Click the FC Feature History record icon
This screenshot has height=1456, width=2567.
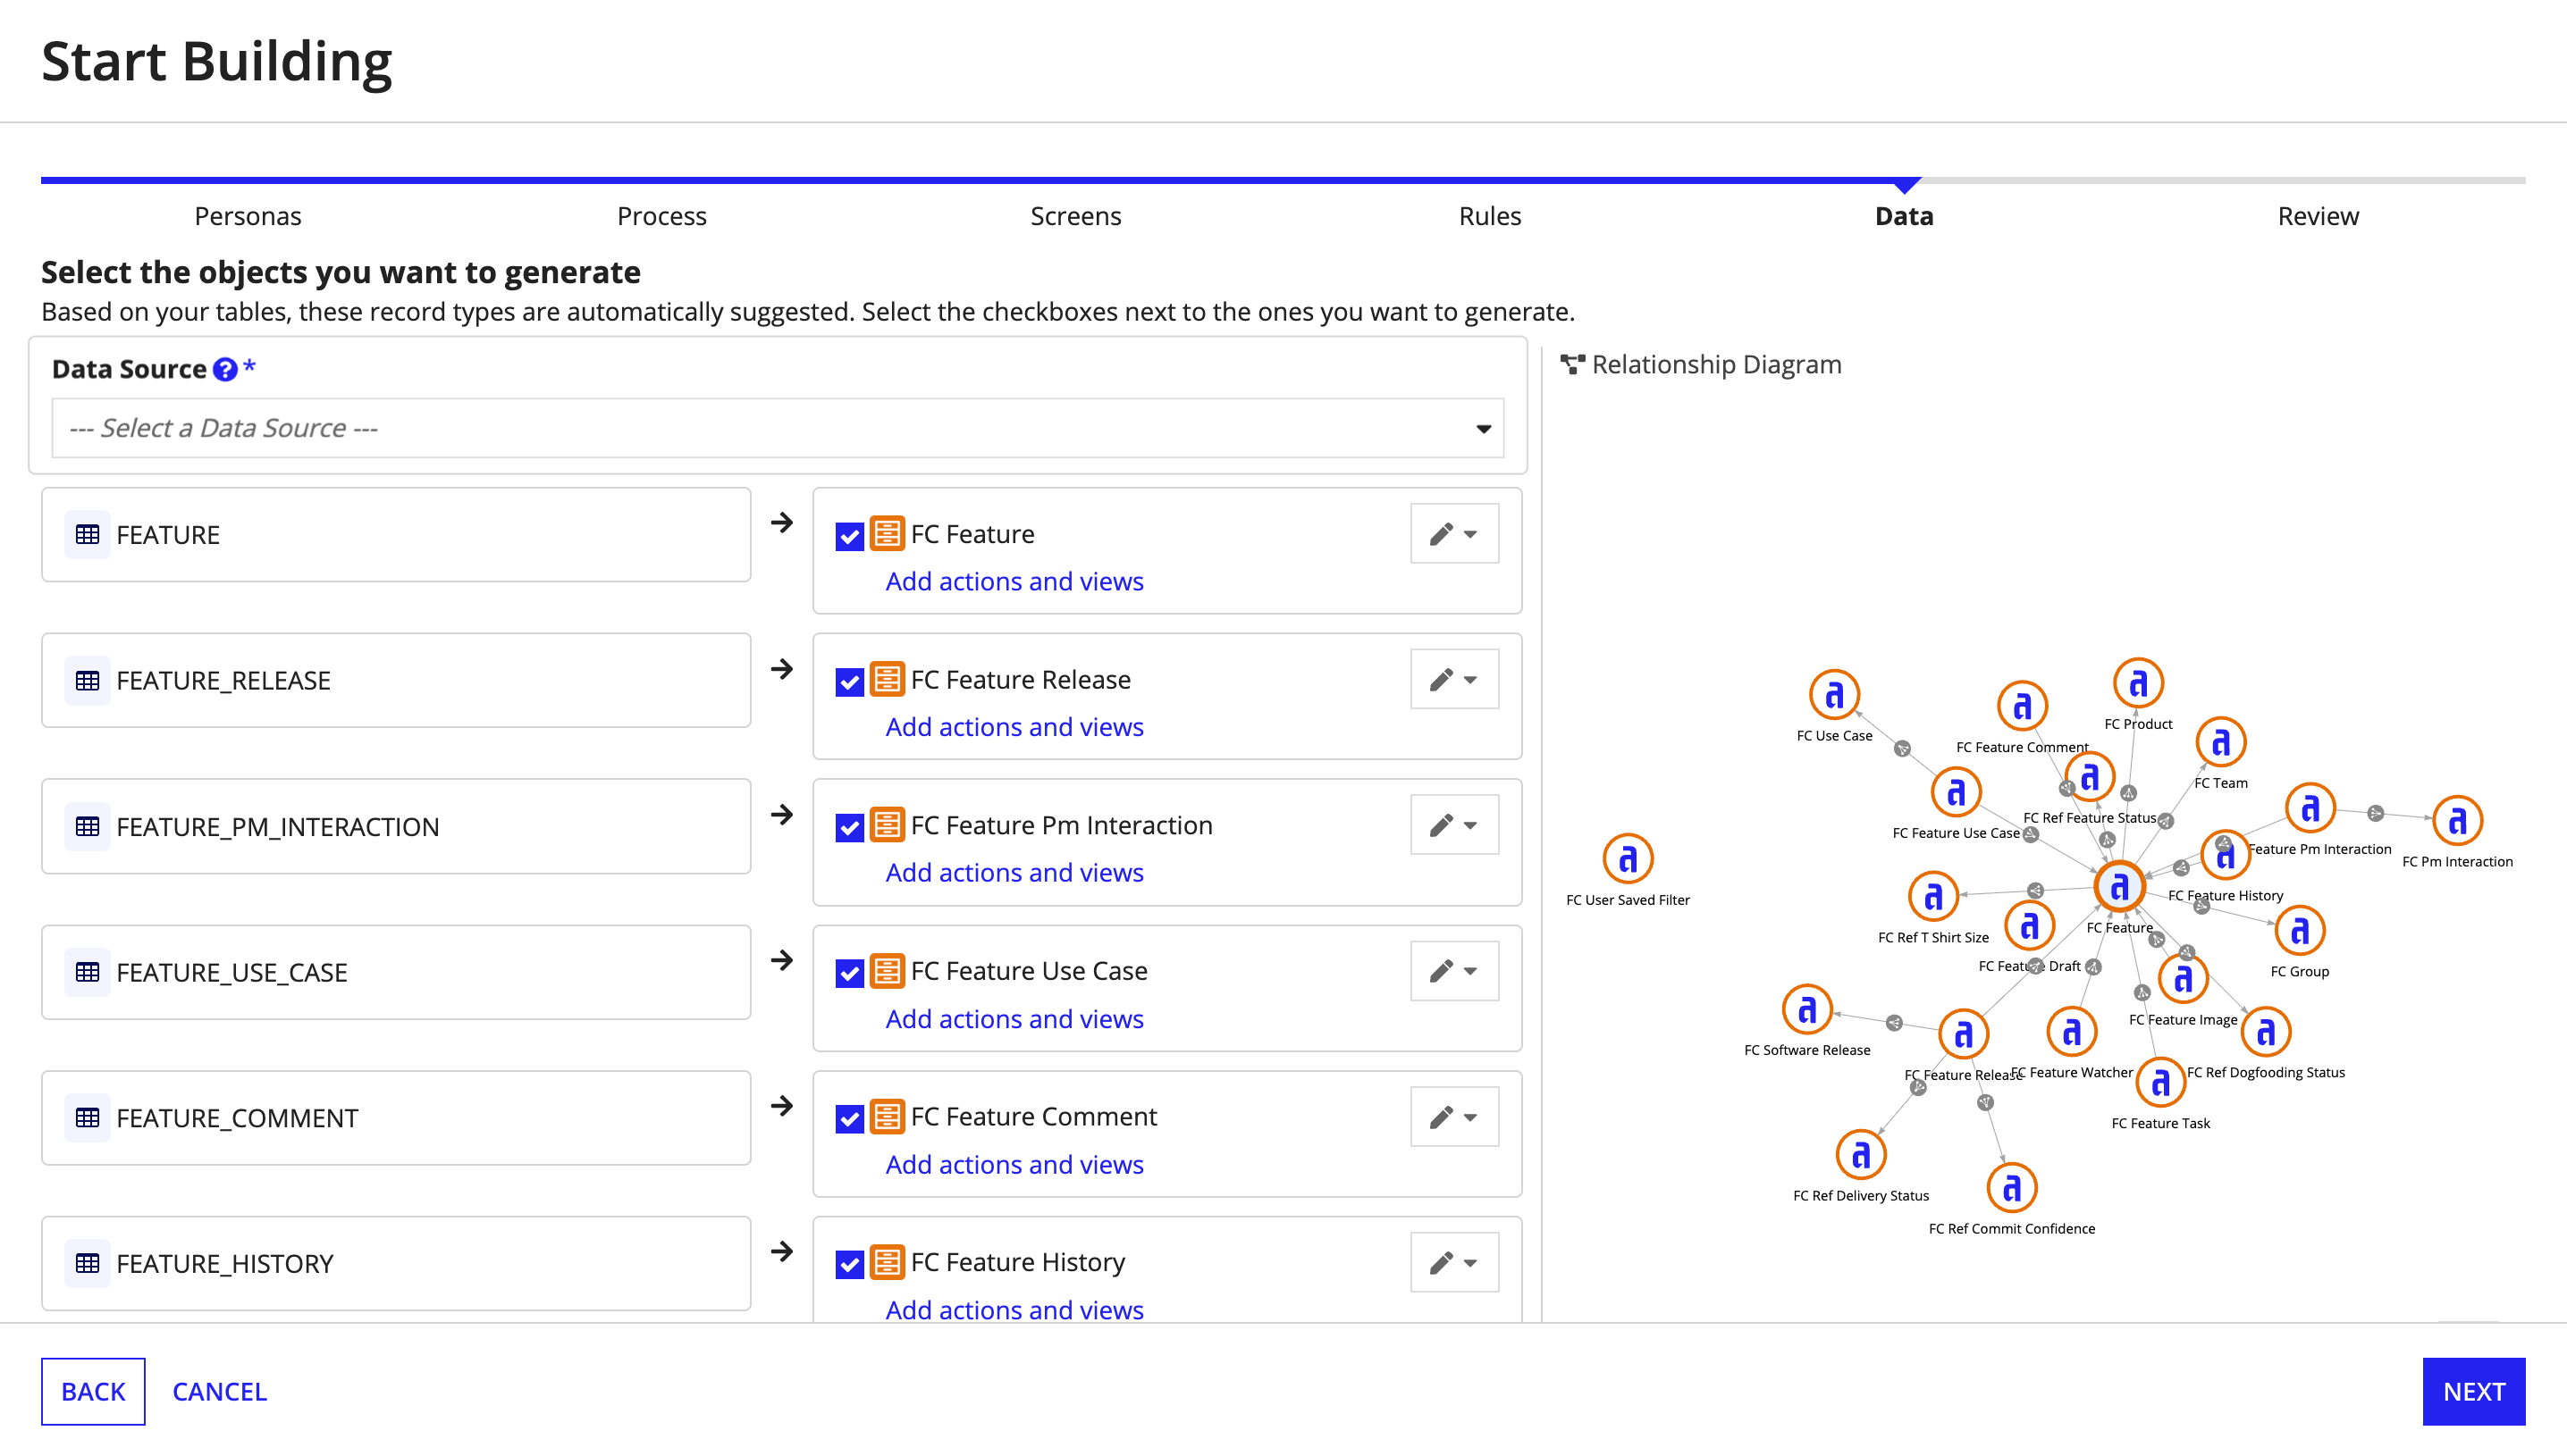pyautogui.click(x=888, y=1262)
